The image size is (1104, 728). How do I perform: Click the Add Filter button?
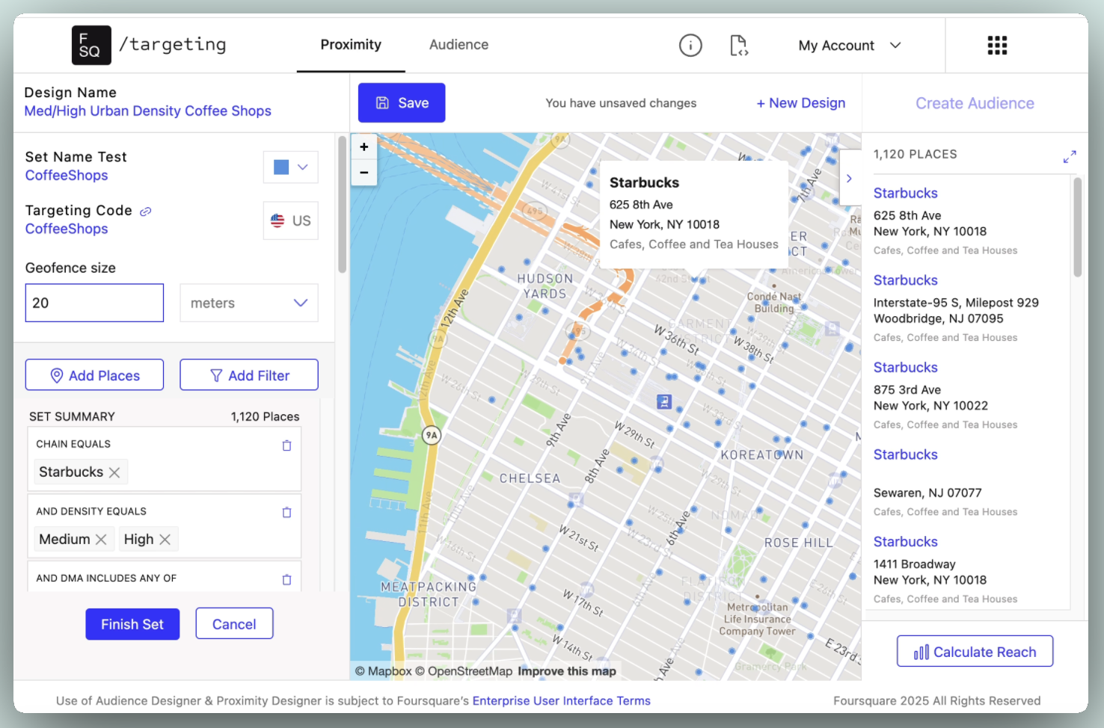(x=249, y=375)
